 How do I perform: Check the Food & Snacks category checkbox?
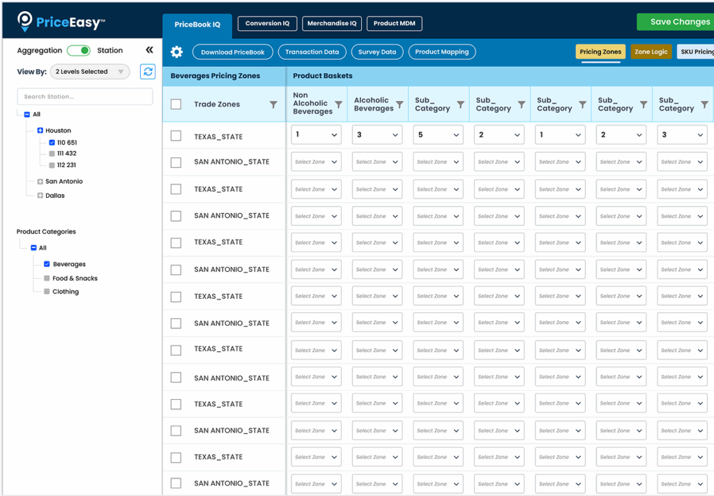[x=47, y=278]
